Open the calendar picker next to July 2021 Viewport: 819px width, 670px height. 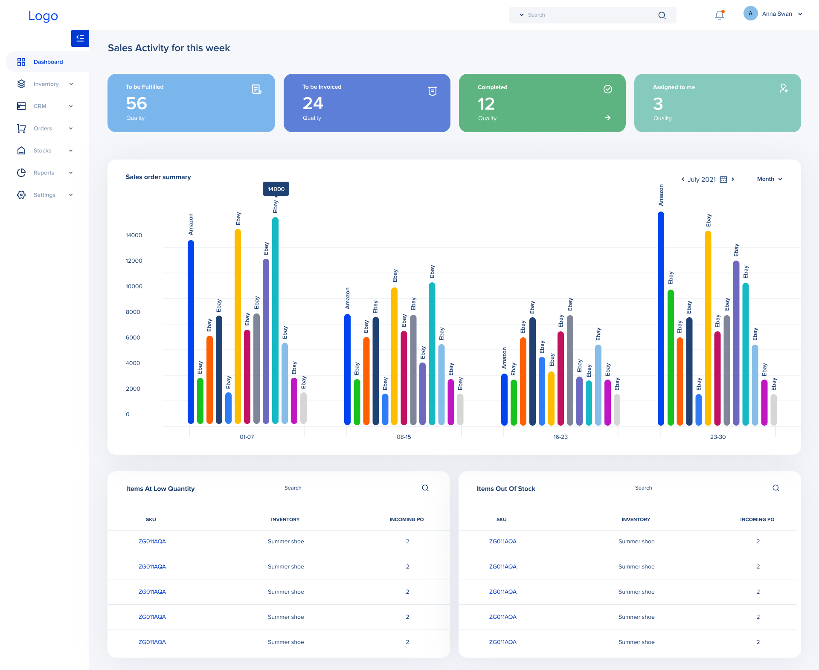click(x=723, y=179)
